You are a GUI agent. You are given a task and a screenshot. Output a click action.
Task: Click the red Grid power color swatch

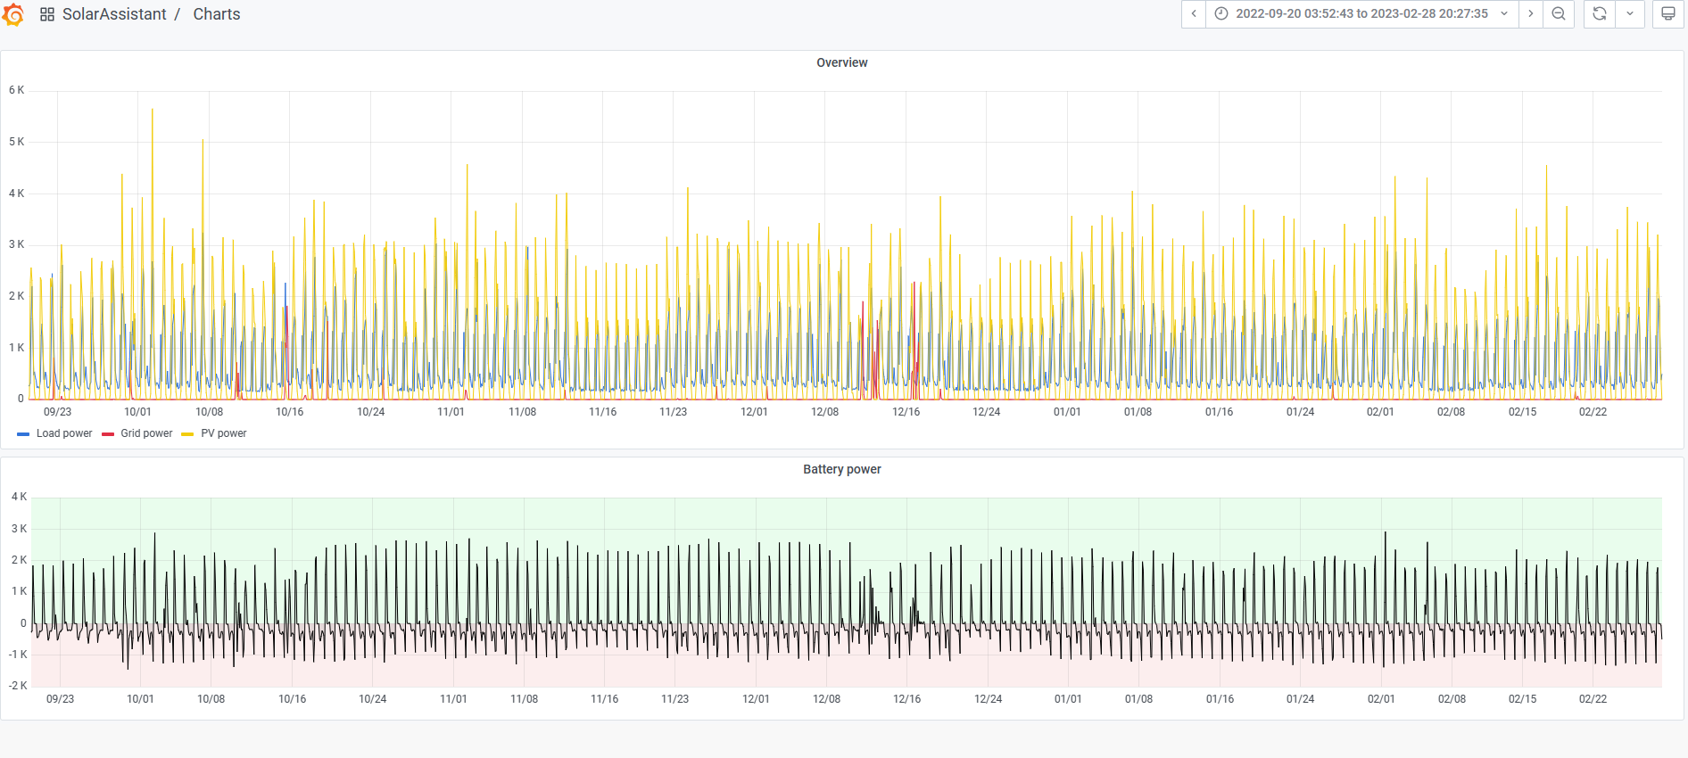pos(108,434)
